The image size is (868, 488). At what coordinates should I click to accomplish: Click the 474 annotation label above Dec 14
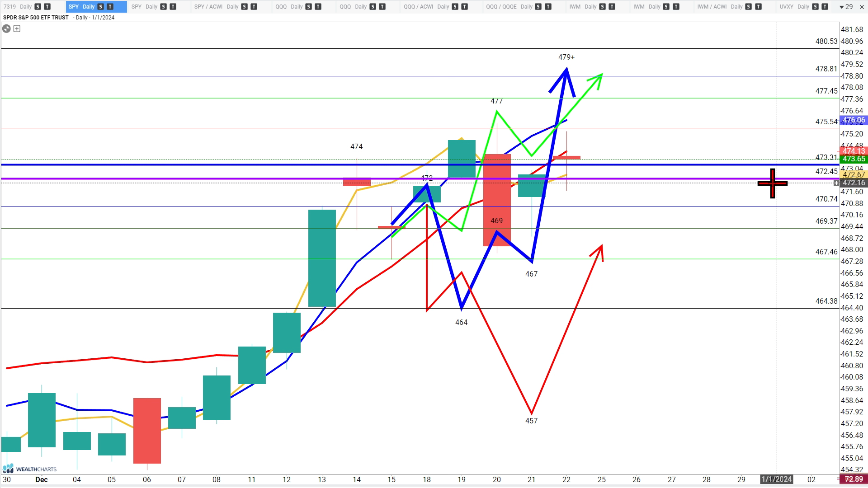pos(356,146)
